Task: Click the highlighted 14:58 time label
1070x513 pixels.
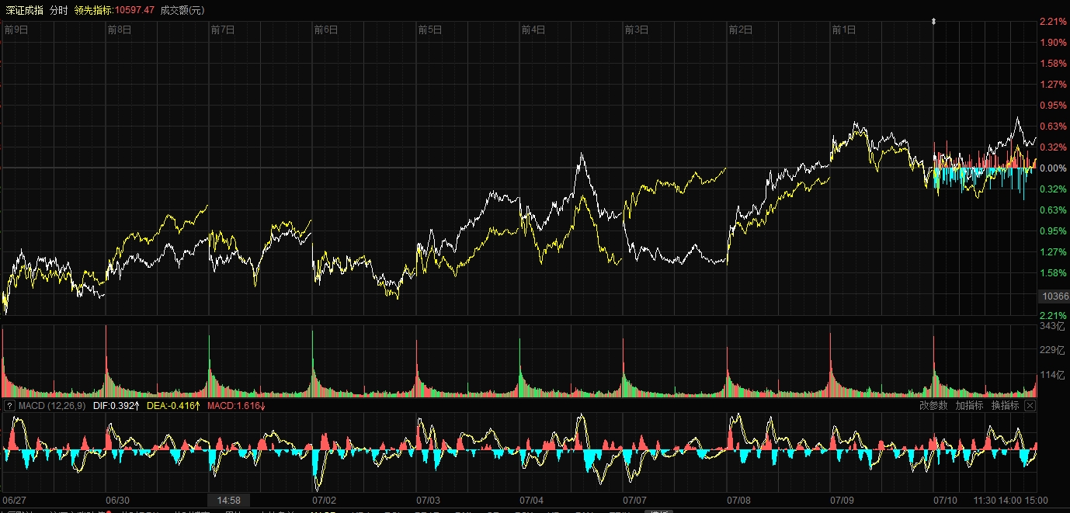Action: click(229, 501)
